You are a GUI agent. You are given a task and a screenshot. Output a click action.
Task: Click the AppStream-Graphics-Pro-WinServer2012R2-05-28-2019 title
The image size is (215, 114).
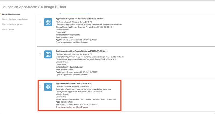[x=80, y=19]
